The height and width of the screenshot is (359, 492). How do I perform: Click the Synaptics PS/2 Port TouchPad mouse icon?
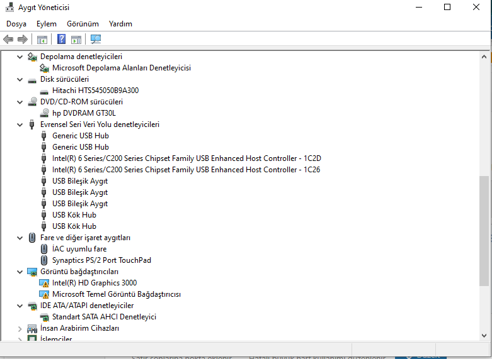[x=44, y=260]
